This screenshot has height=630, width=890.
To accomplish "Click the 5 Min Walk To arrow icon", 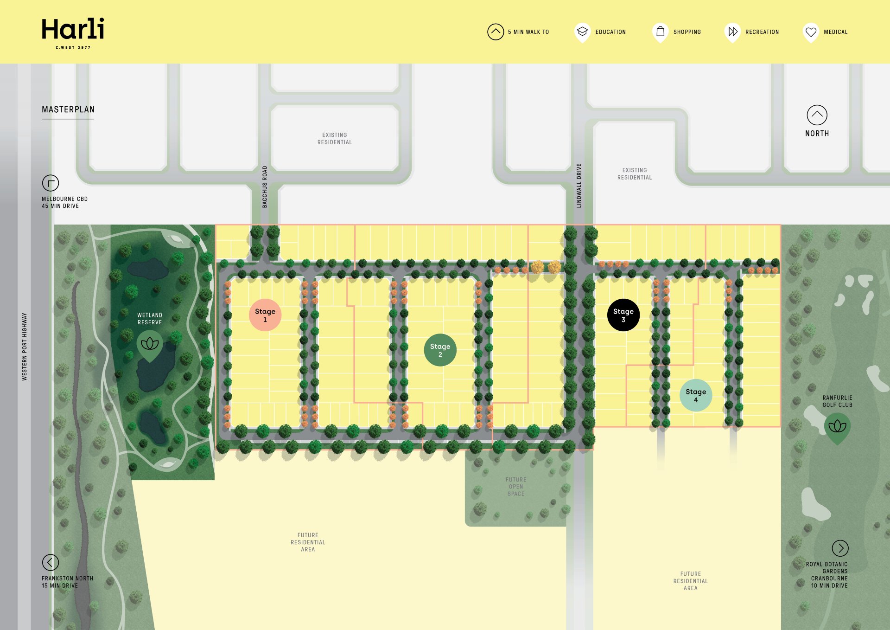I will click(495, 31).
